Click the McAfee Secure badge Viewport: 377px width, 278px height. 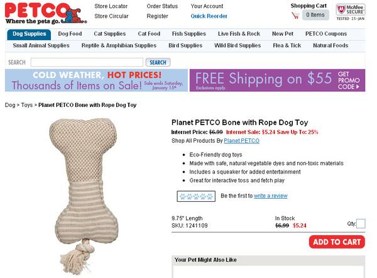tap(351, 12)
